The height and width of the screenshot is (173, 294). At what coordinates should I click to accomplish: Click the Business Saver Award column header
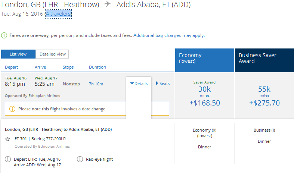click(264, 60)
